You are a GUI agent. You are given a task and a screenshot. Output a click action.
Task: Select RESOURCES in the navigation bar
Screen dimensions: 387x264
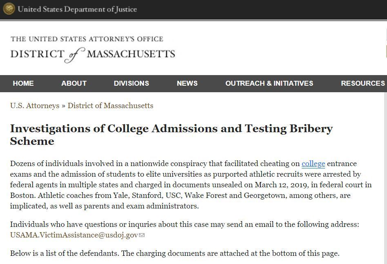pos(363,83)
